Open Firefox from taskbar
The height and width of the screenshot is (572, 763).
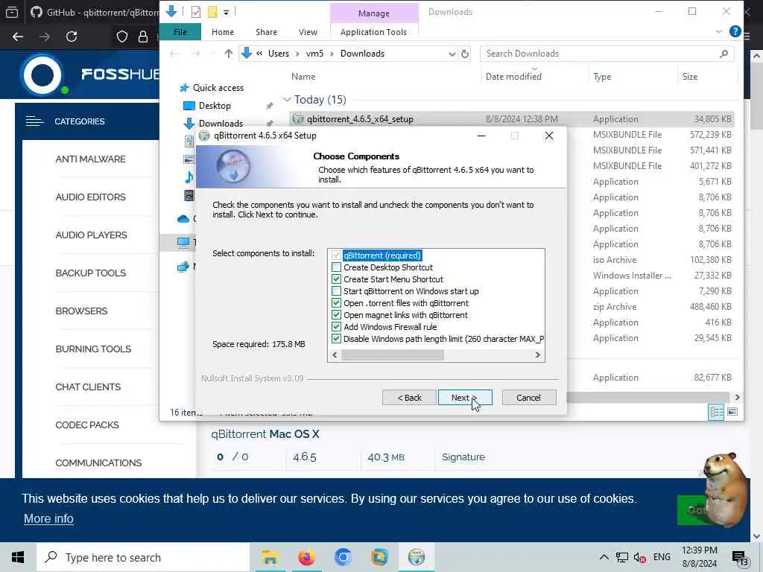point(306,557)
